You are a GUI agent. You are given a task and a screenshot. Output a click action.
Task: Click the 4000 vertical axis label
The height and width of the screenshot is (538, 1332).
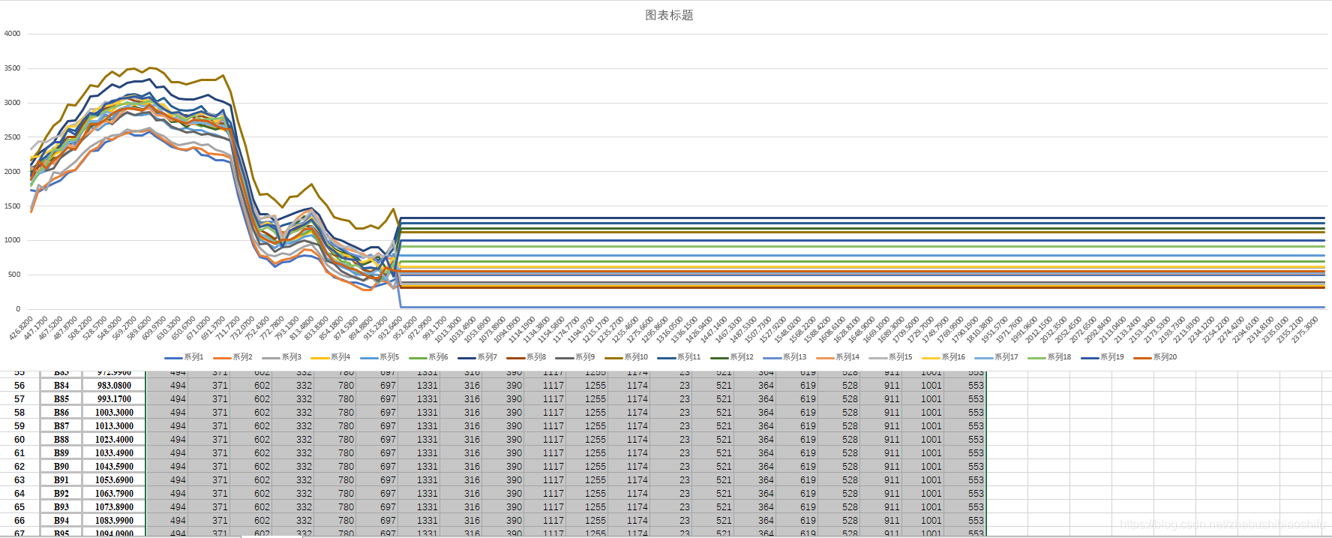point(13,34)
